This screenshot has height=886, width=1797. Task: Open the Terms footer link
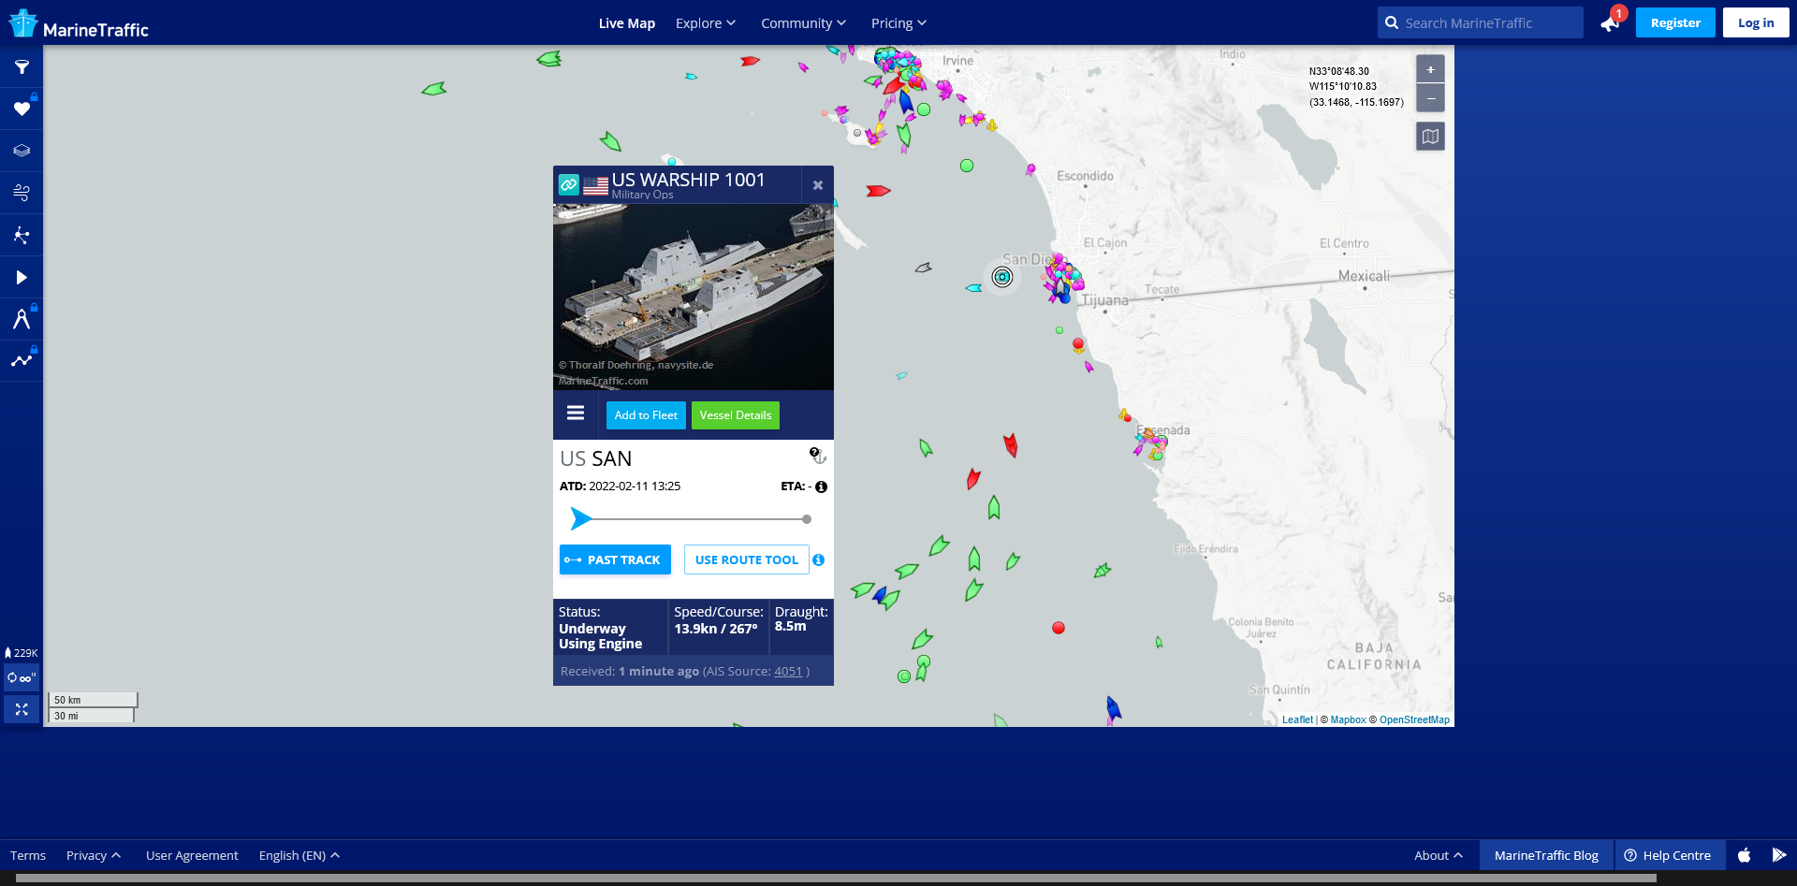tap(28, 855)
